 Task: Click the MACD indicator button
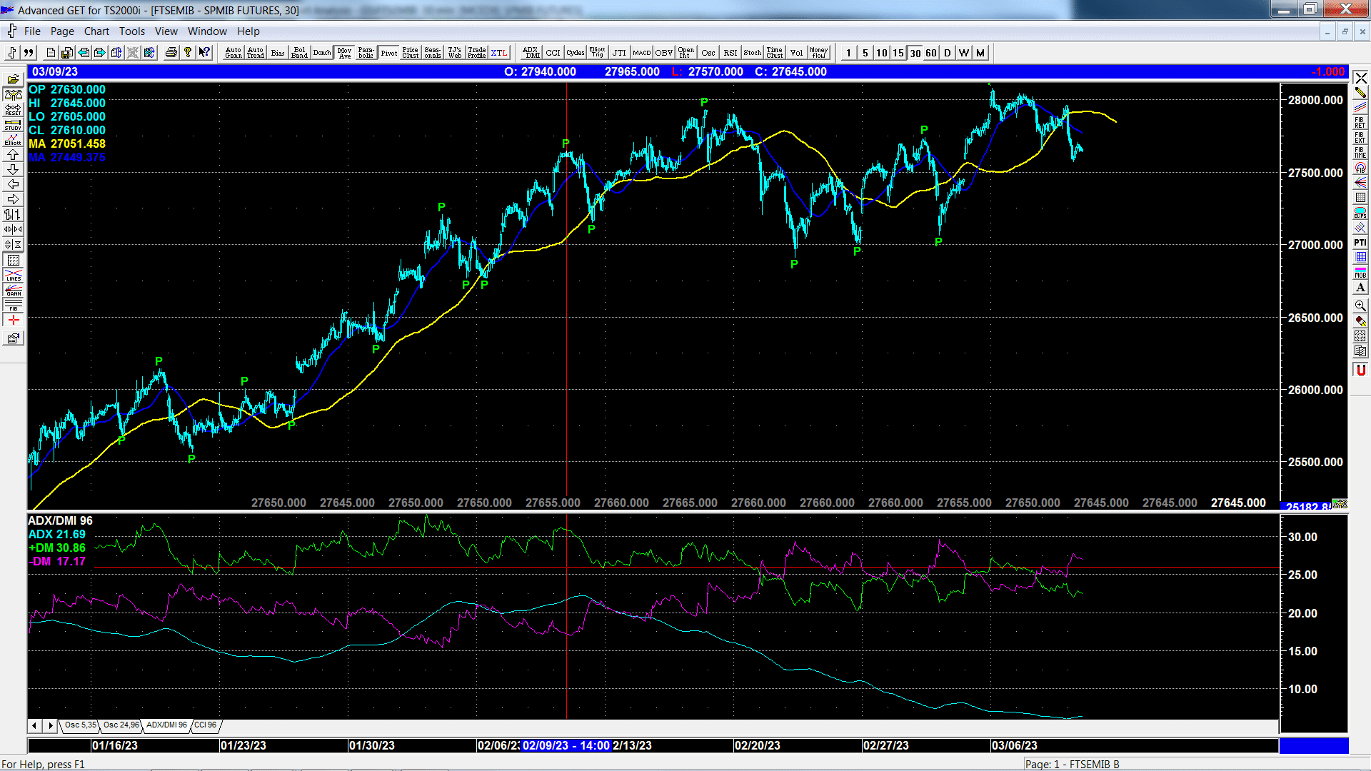click(642, 53)
